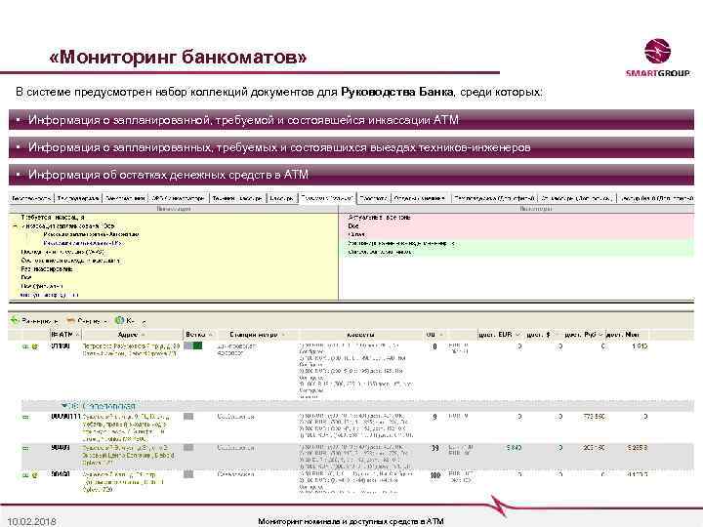703x527 pixels.
Task: Select the first green-highlighted item in the right panel
Action: (x=401, y=243)
